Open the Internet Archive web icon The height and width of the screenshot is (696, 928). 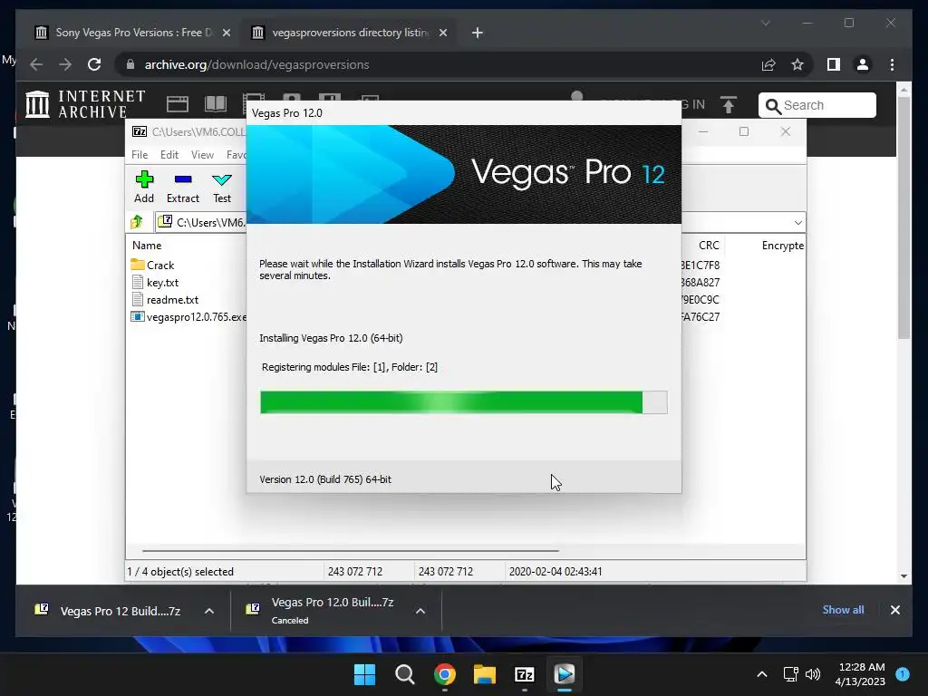tap(177, 104)
